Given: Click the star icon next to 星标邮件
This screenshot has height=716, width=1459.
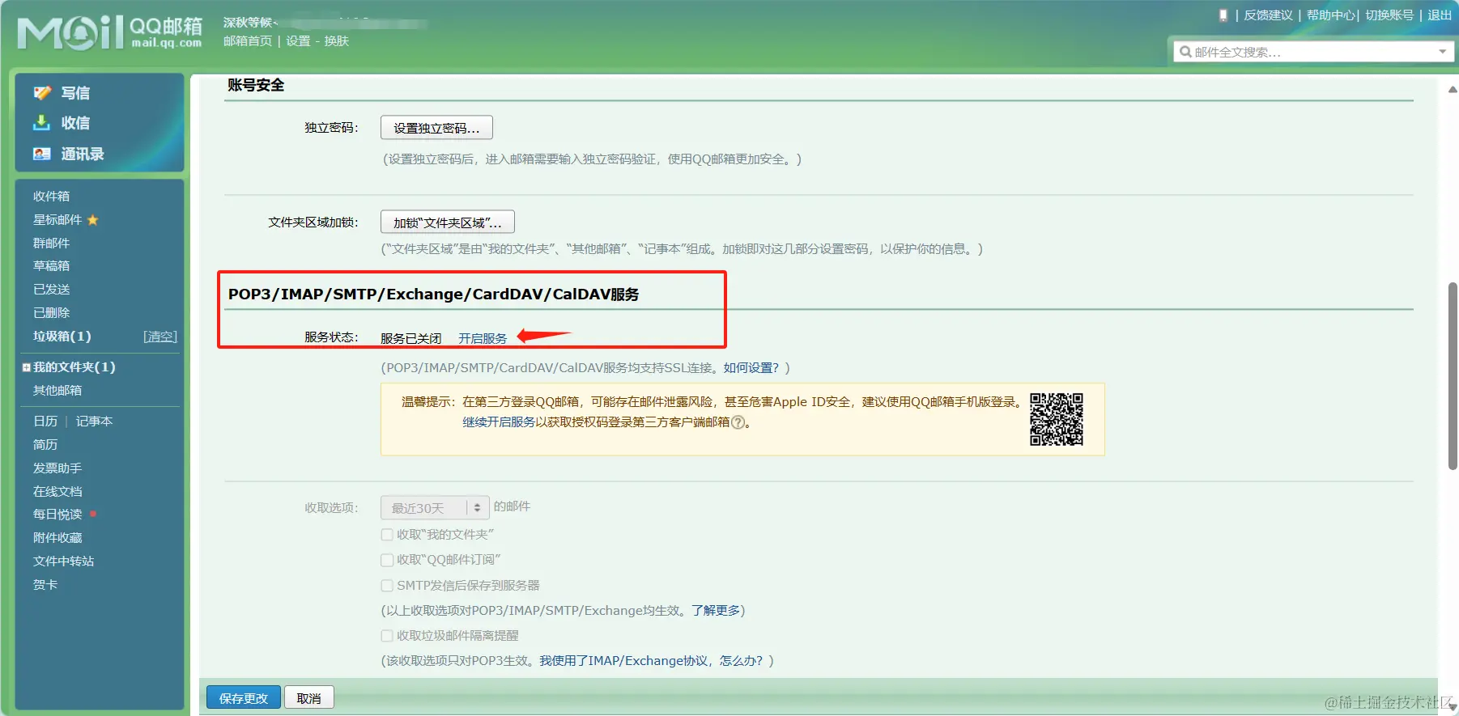Looking at the screenshot, I should pos(92,220).
